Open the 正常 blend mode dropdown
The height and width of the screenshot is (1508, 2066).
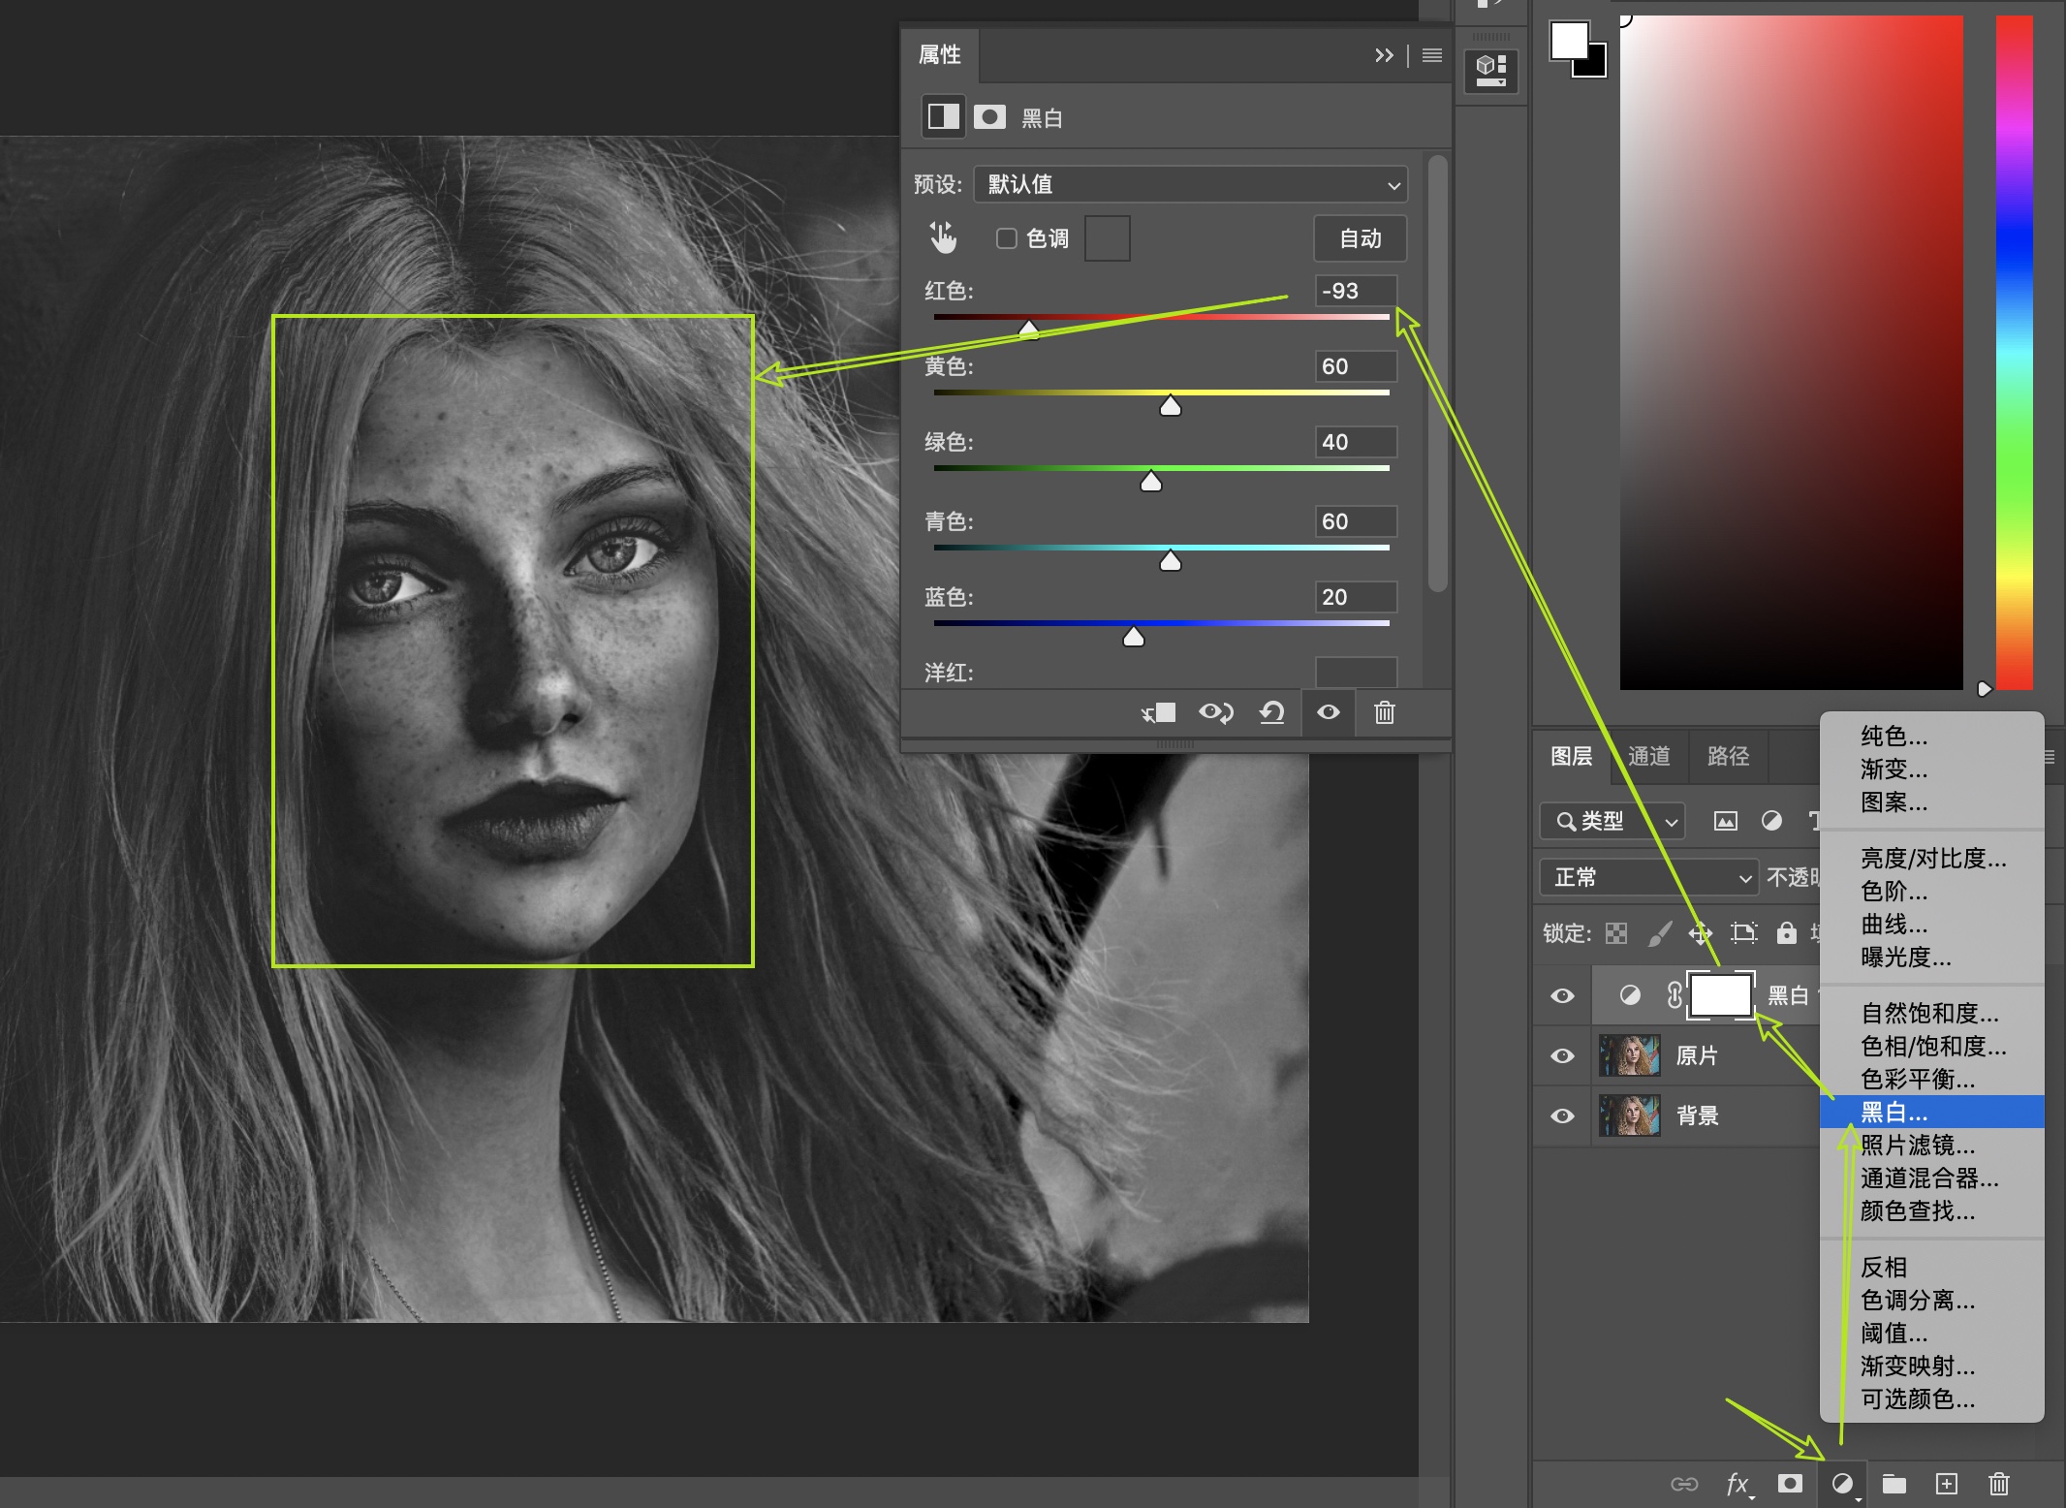1647,877
